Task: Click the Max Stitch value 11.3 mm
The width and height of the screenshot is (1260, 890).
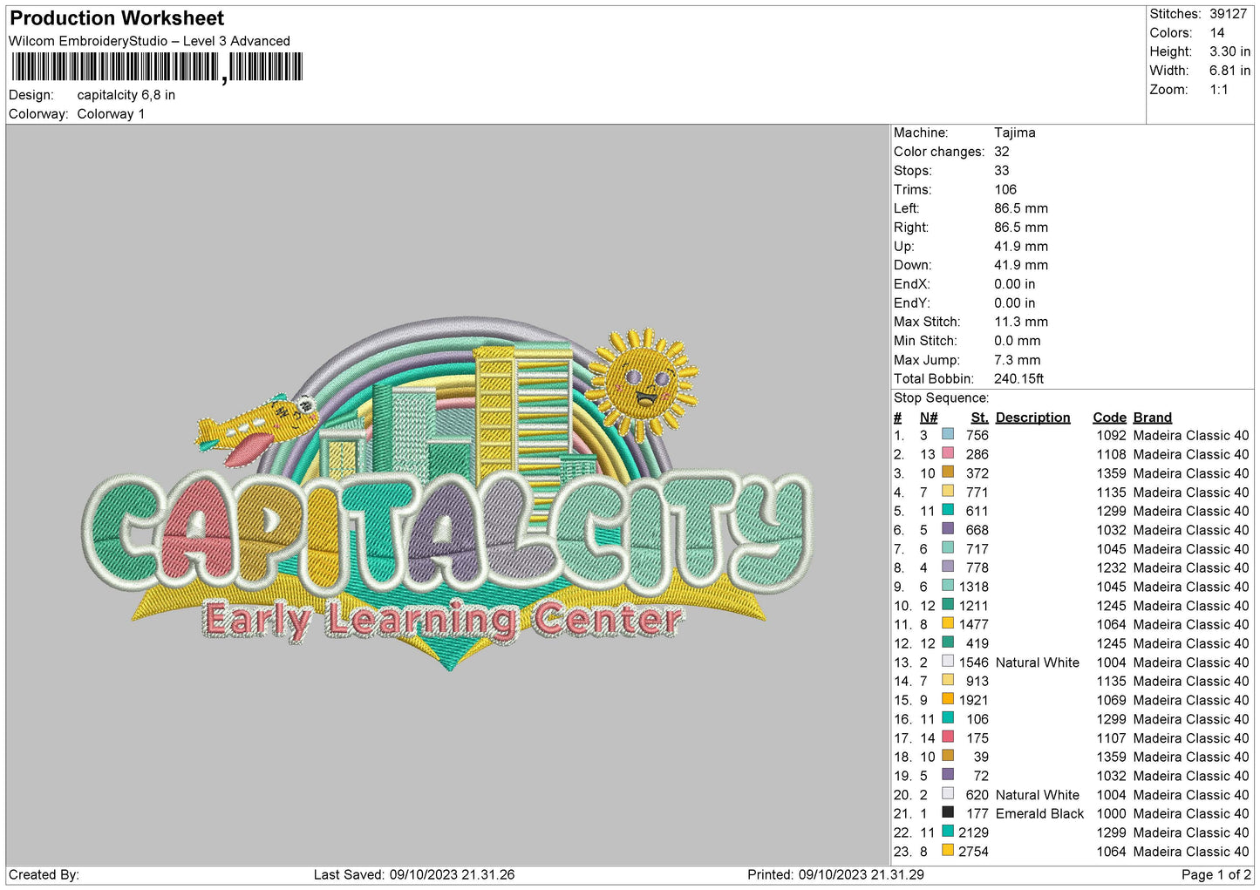Action: tap(1021, 322)
